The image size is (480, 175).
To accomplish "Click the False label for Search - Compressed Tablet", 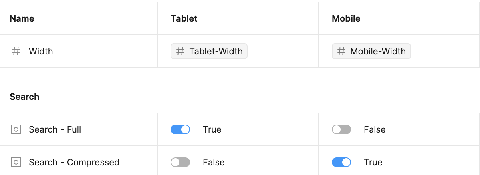I will [x=214, y=162].
